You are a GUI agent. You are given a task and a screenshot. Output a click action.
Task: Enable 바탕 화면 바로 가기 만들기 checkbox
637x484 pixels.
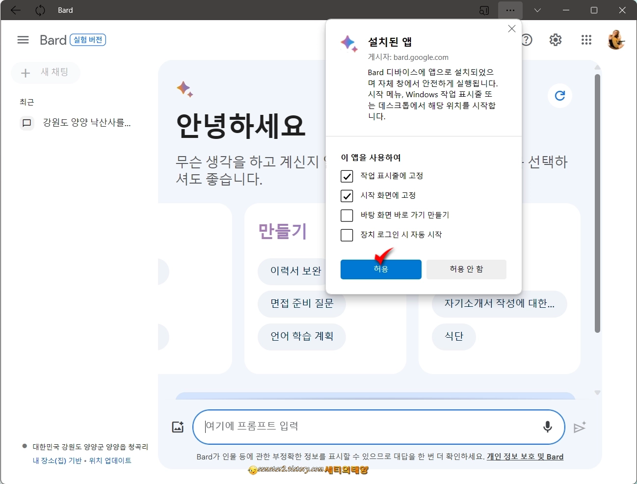[347, 215]
